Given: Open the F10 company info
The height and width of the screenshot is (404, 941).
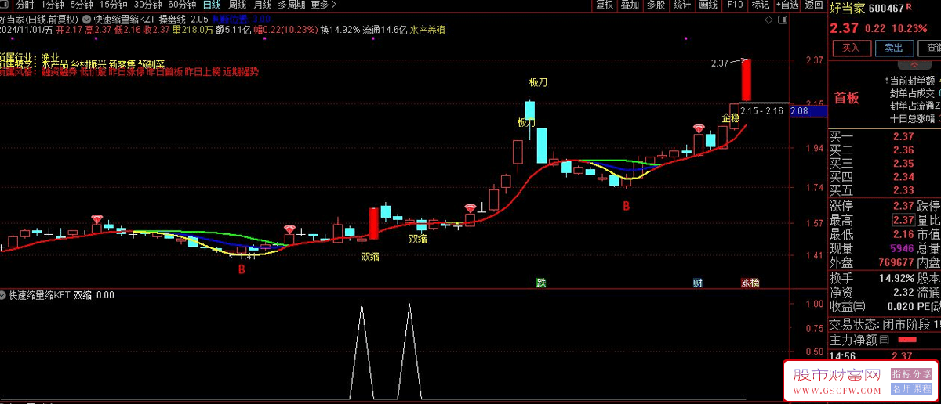Looking at the screenshot, I should pyautogui.click(x=735, y=5).
